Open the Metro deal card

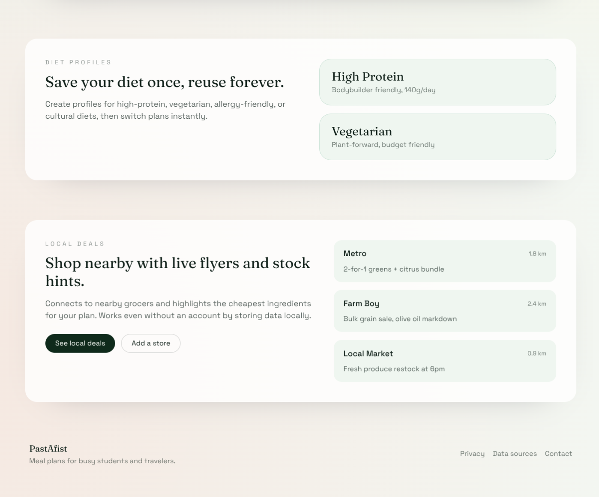tap(445, 261)
